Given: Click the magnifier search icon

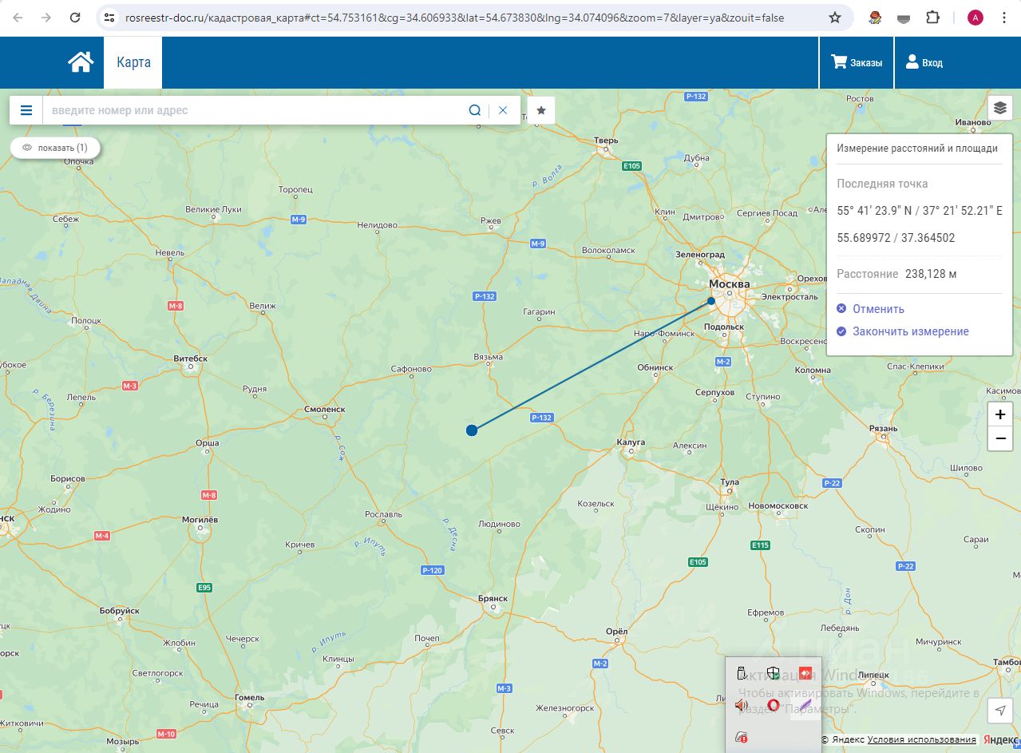Looking at the screenshot, I should tap(474, 110).
